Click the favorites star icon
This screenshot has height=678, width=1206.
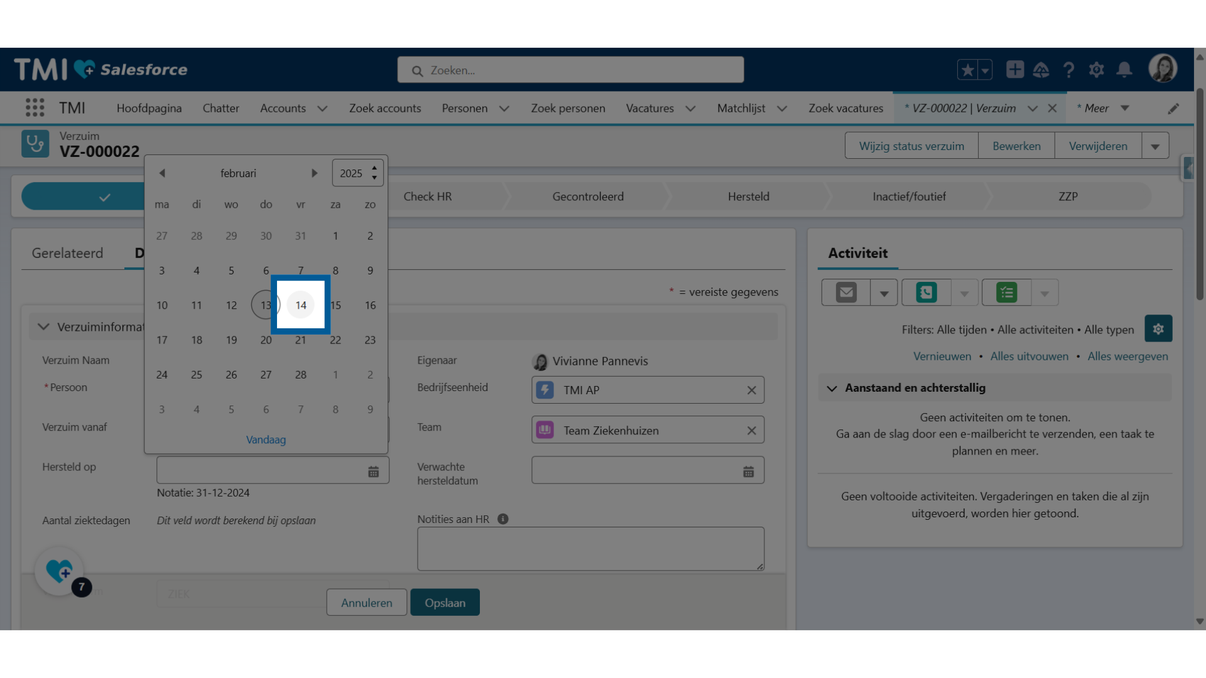(x=967, y=70)
